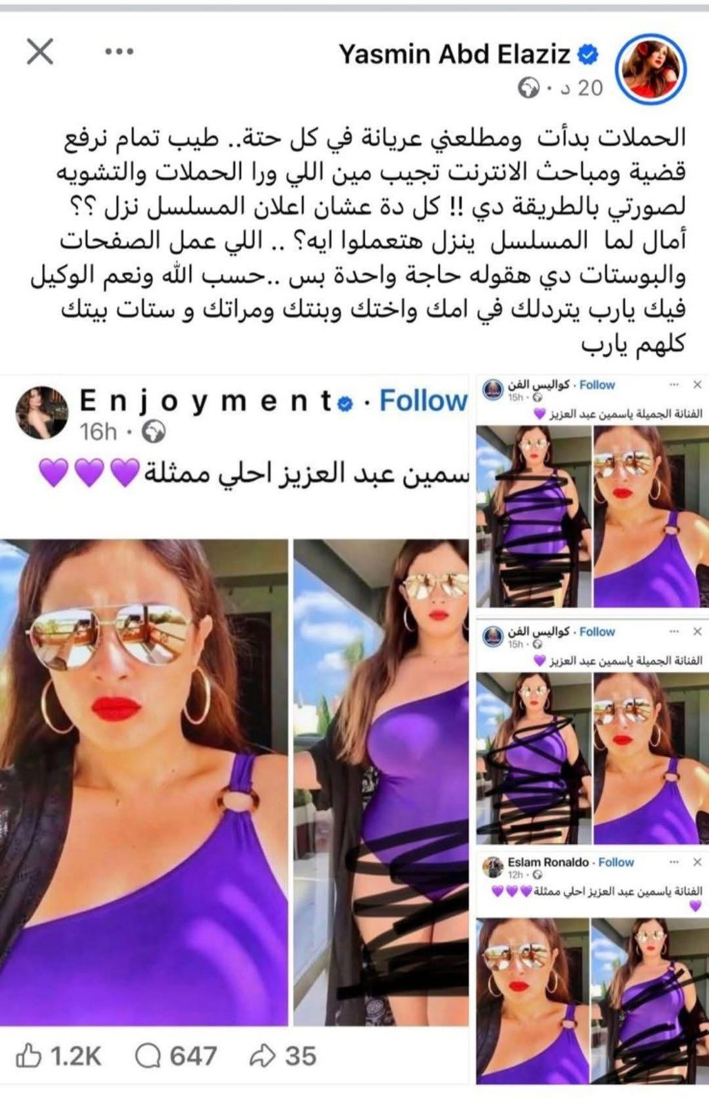Like the post using the thumbs-up icon
This screenshot has width=709, height=1104.
[28, 1056]
